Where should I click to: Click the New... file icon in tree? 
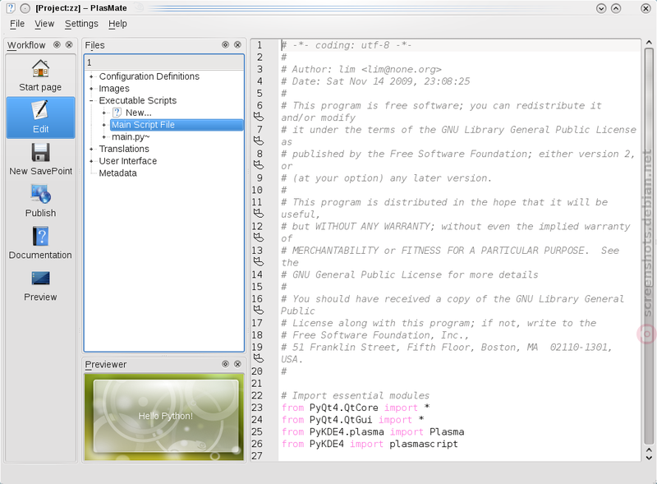pyautogui.click(x=117, y=113)
